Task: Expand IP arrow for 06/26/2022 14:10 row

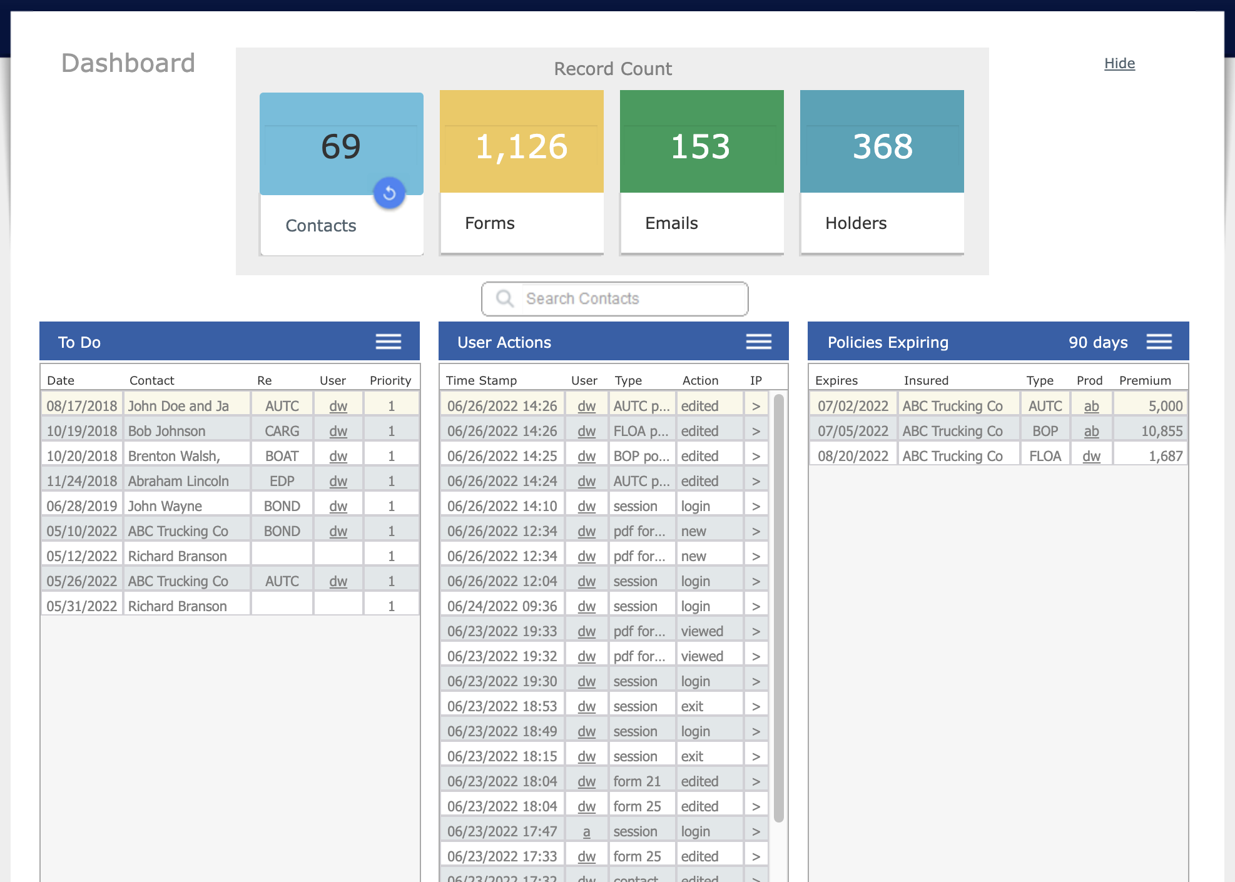Action: click(756, 506)
